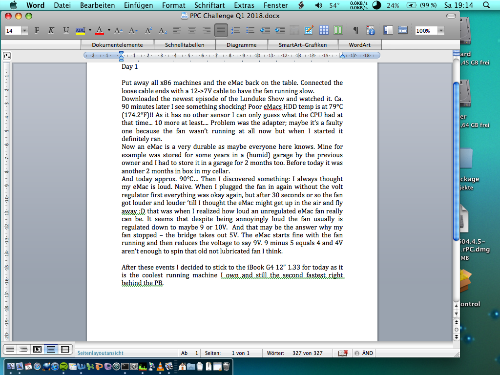Image resolution: width=500 pixels, height=375 pixels.
Task: Increase font size with A-up icon
Action: click(118, 30)
